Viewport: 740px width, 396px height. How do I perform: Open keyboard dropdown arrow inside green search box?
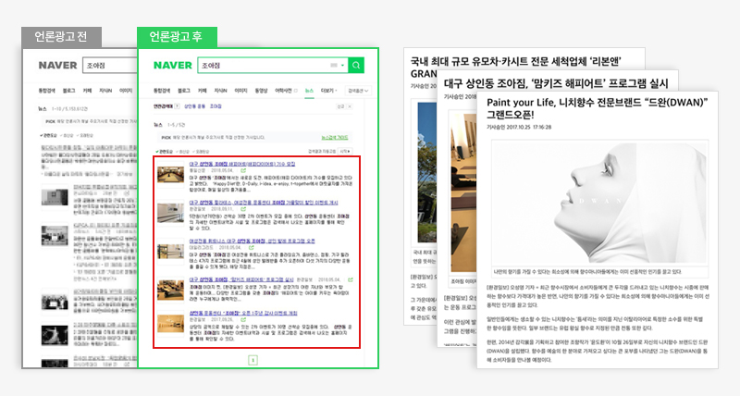coord(342,65)
